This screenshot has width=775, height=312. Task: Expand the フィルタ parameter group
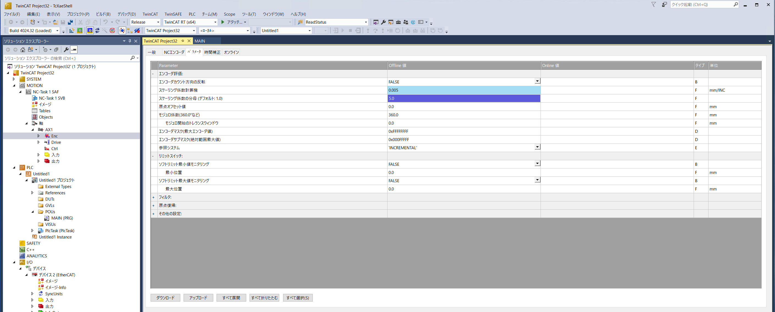tap(153, 197)
